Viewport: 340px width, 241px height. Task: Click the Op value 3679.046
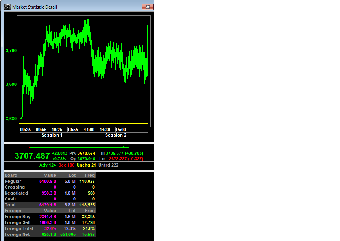[x=87, y=159]
